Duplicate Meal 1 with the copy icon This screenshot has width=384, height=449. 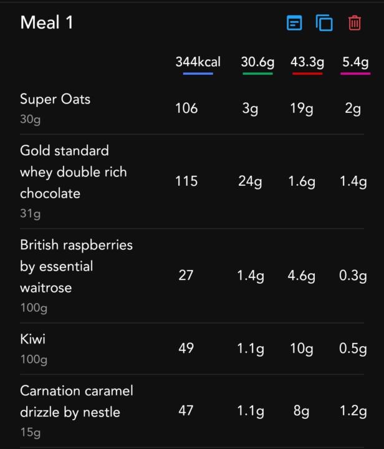point(324,24)
